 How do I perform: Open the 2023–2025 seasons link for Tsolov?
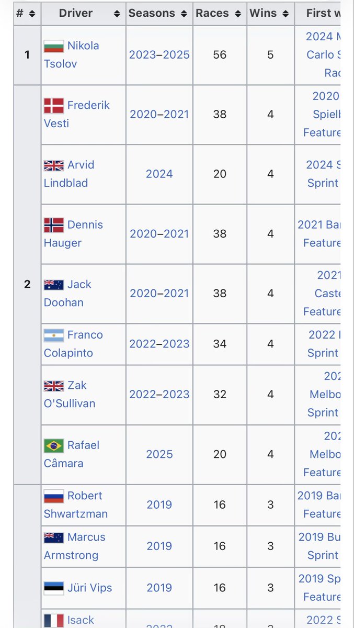coord(159,55)
